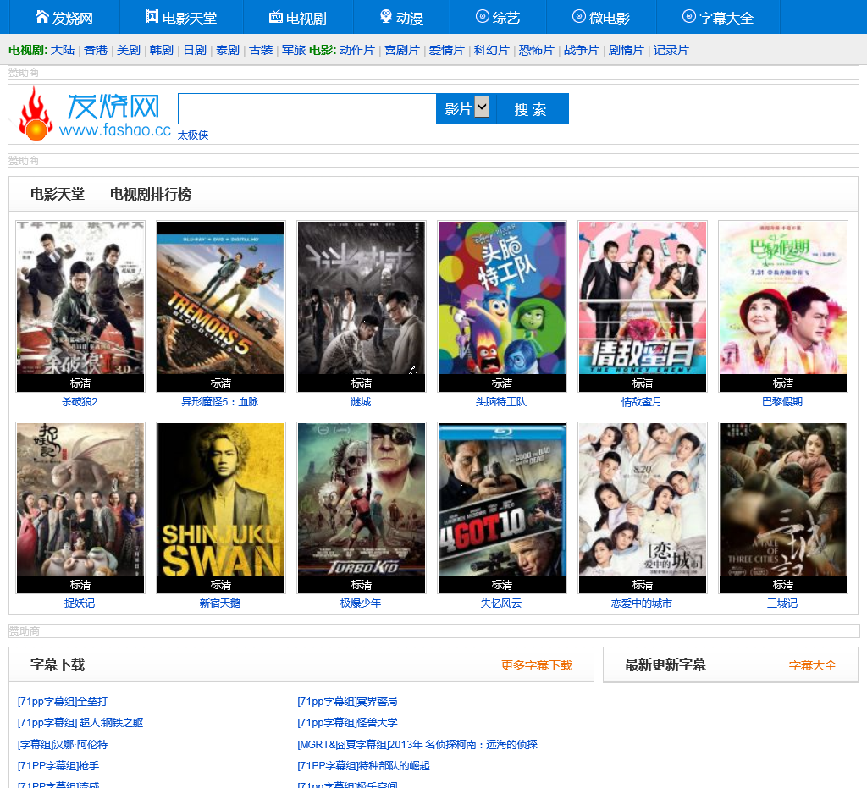Open the 谜城 movie poster

tap(361, 306)
